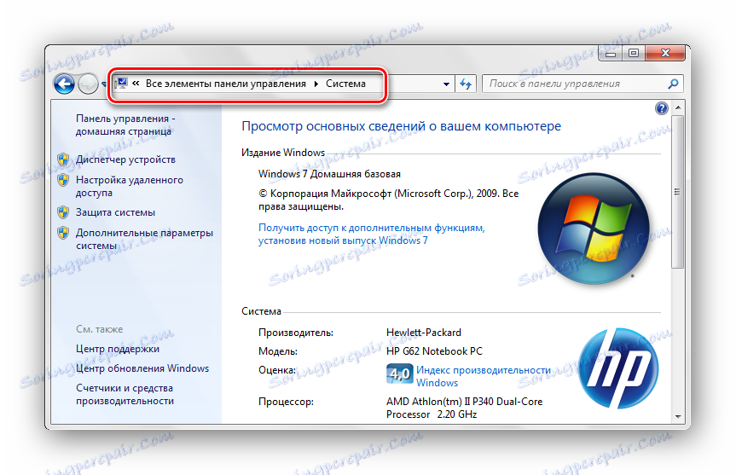This screenshot has height=475, width=736.
Task: Click shield icon beside 'Дополнительные параметры системы'
Action: coord(63,233)
